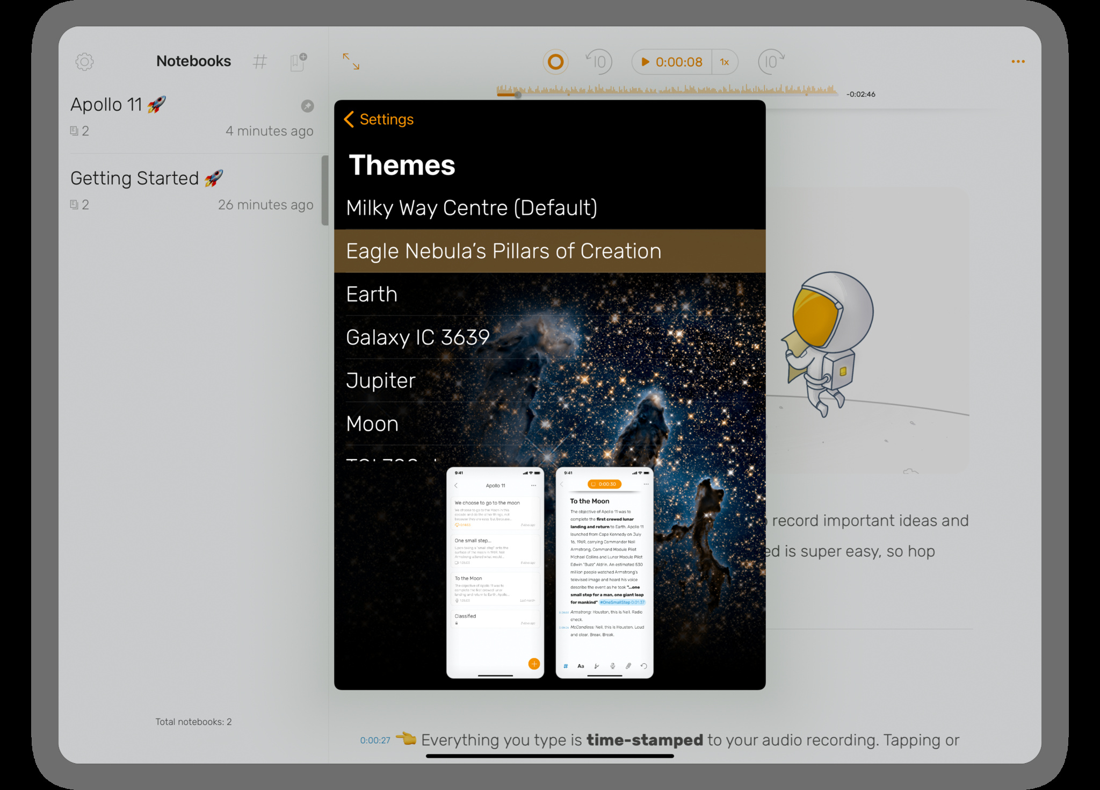Expand the Jupiter theme option

click(549, 379)
